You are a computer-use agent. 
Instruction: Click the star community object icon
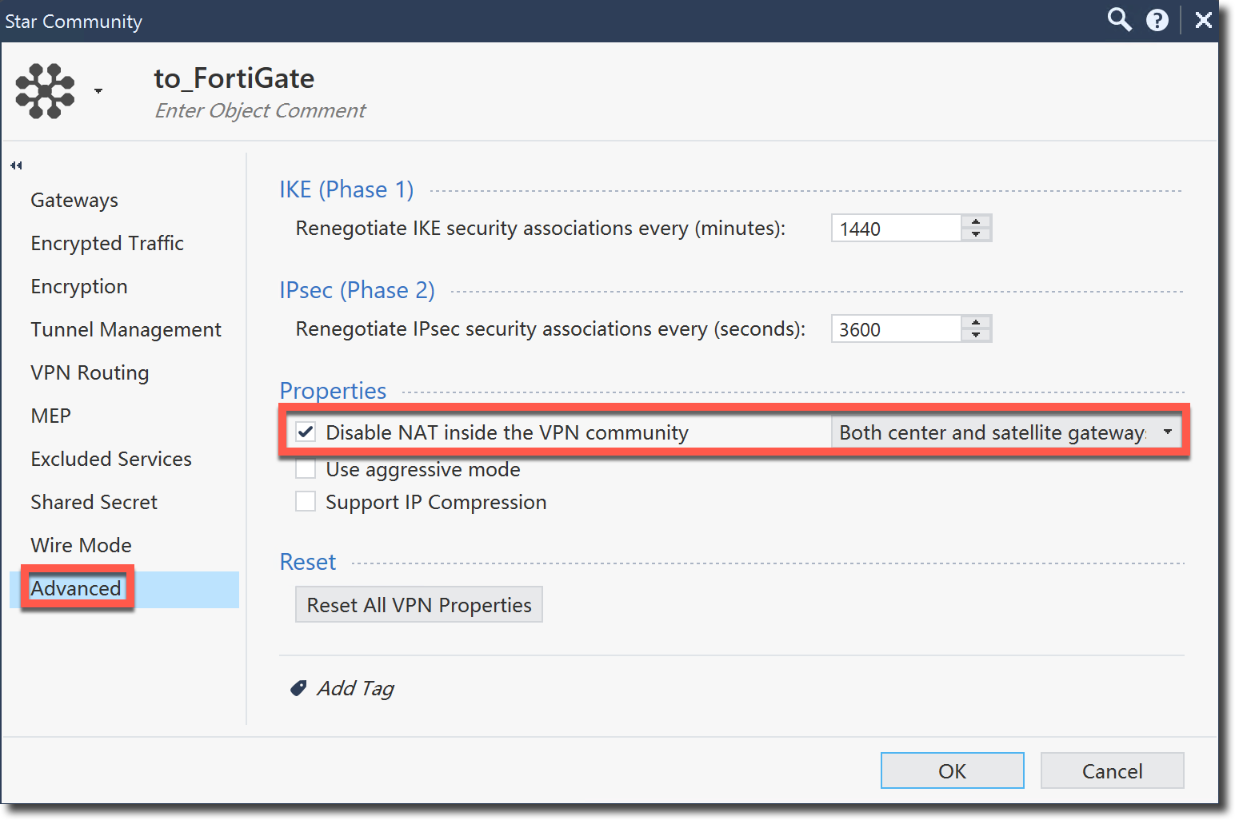(x=45, y=91)
